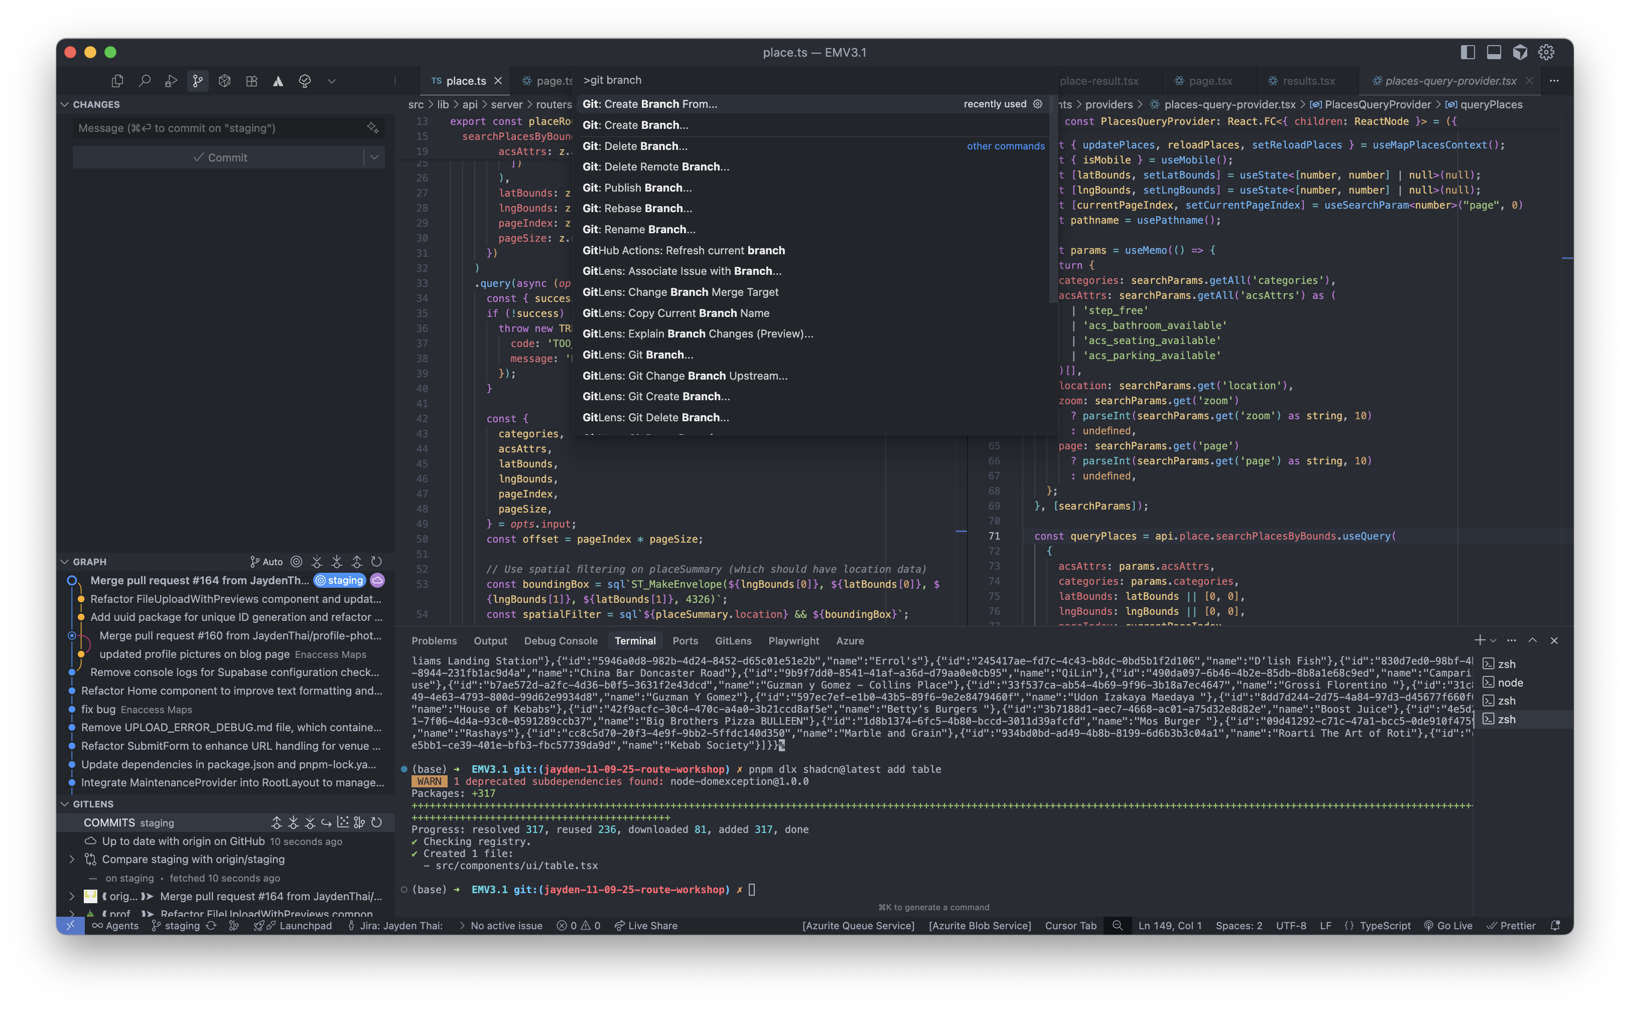Image resolution: width=1630 pixels, height=1009 pixels.
Task: Toggle the primary sidebar layout button
Action: click(x=1468, y=52)
